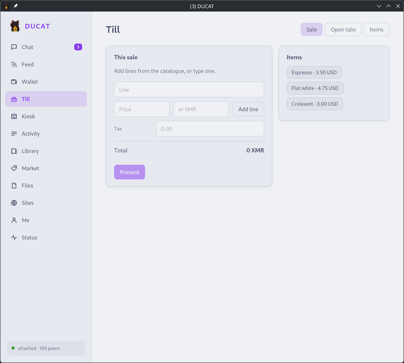Click the Status pulse icon

pos(14,238)
